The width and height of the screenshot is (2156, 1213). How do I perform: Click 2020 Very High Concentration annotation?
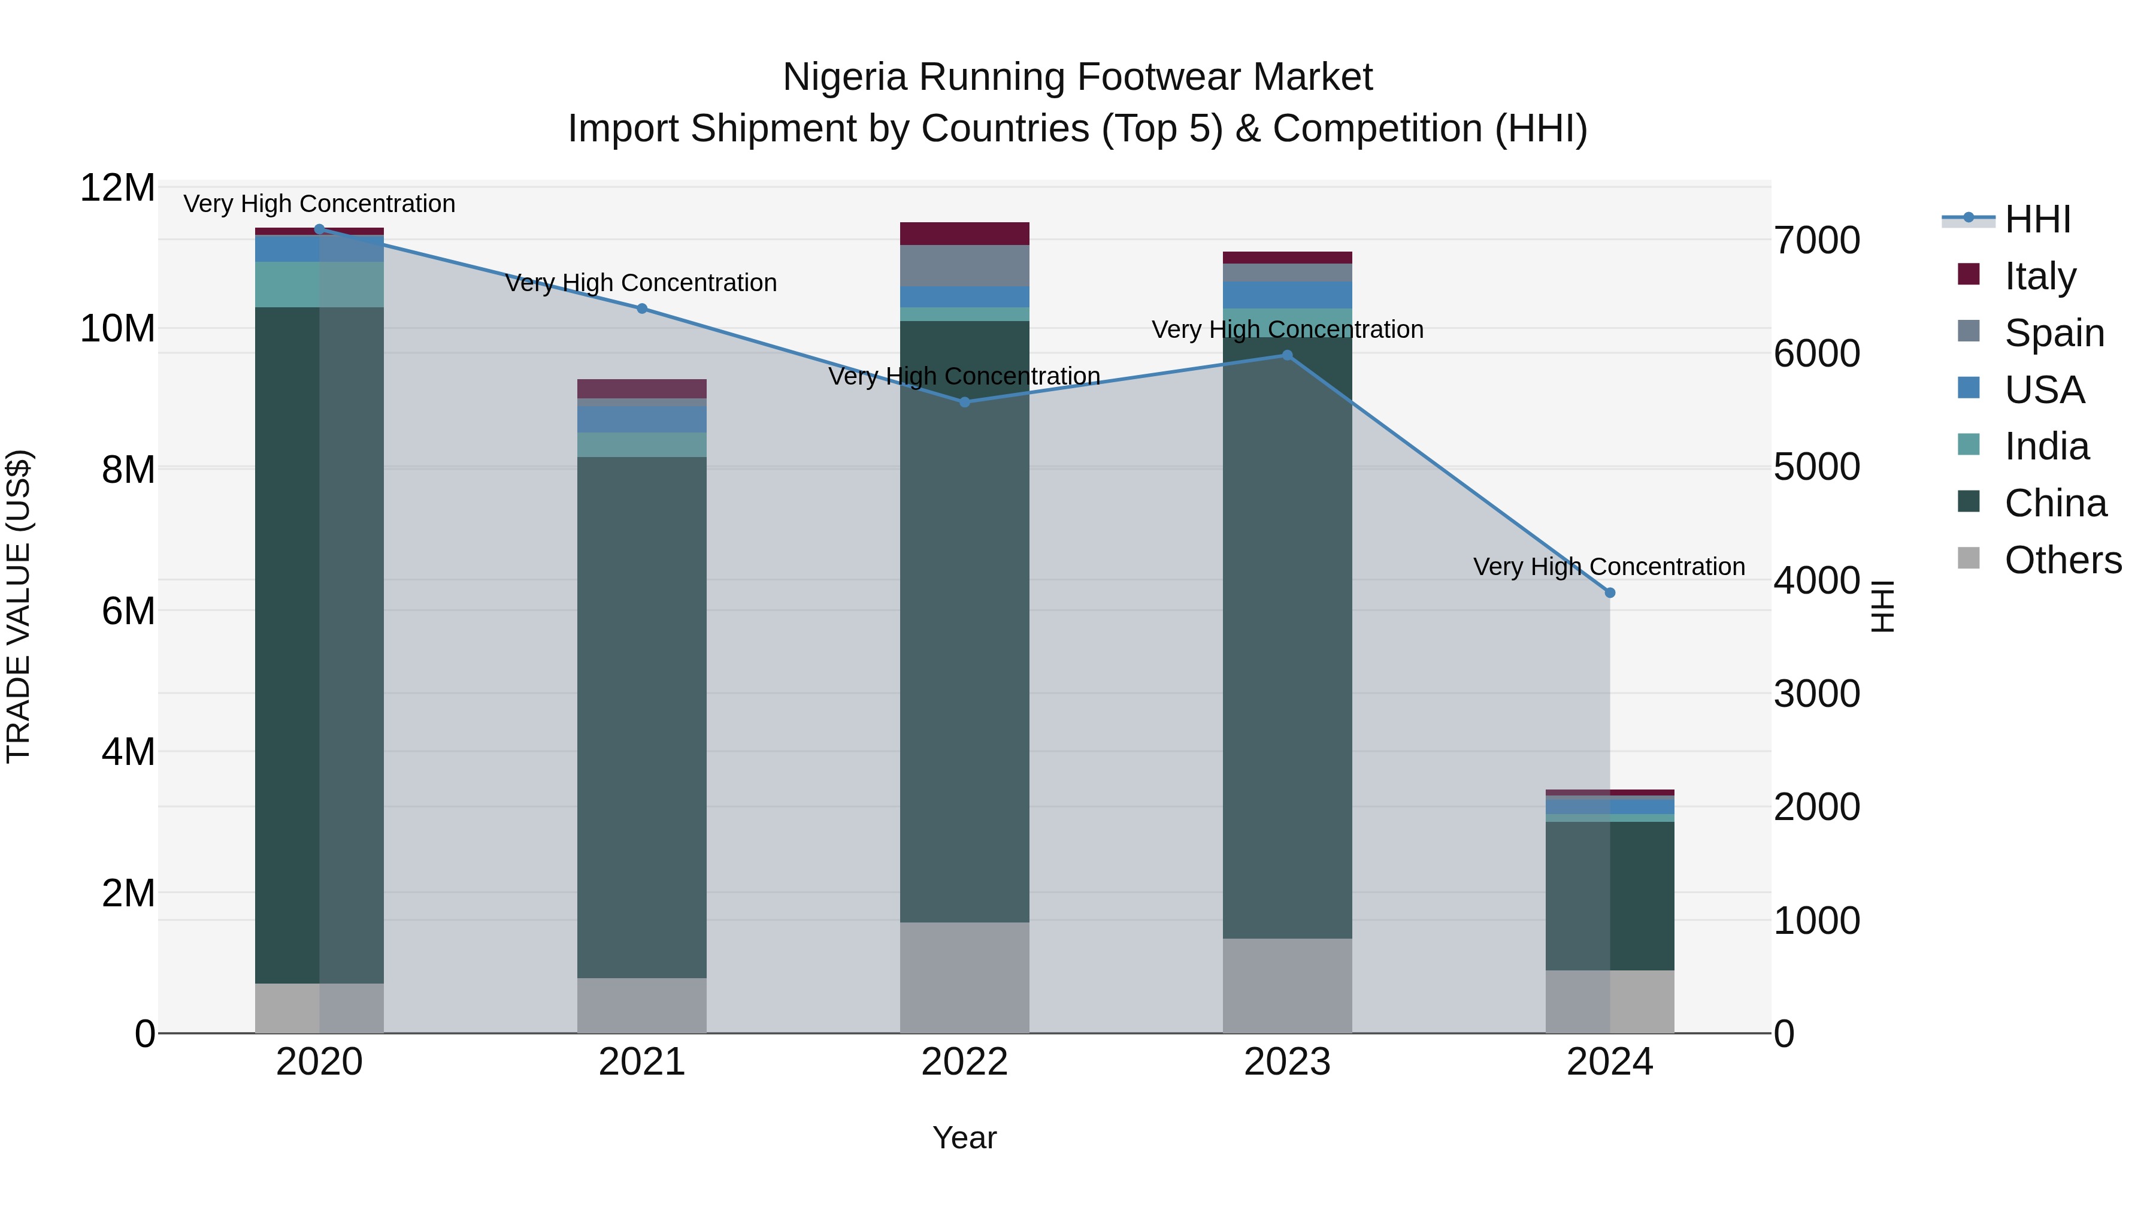click(319, 204)
